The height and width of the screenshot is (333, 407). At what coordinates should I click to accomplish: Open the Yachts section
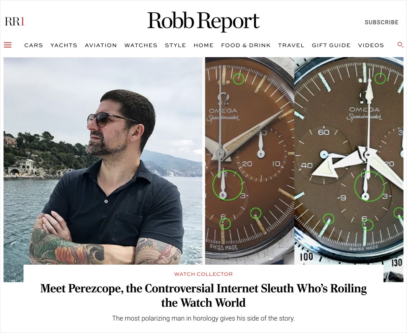coord(64,45)
